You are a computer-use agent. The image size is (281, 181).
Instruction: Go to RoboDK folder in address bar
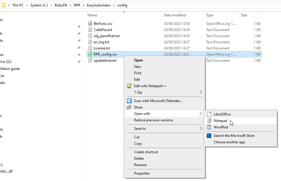(61, 5)
